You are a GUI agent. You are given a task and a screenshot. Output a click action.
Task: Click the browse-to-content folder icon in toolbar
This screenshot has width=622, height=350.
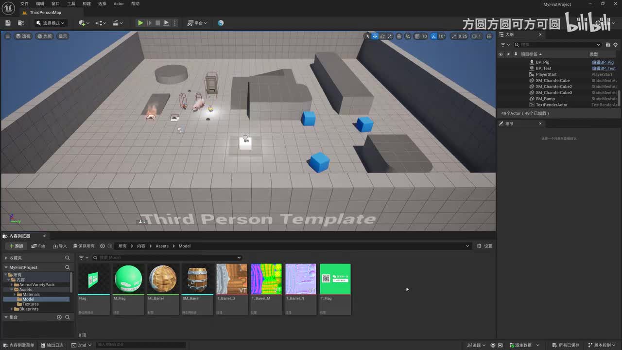21,23
